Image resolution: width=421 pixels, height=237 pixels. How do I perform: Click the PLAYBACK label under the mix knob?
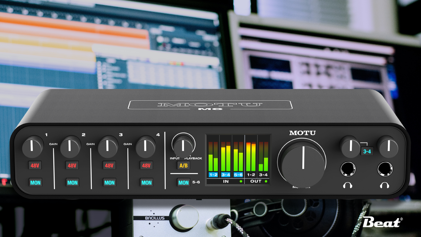click(193, 158)
